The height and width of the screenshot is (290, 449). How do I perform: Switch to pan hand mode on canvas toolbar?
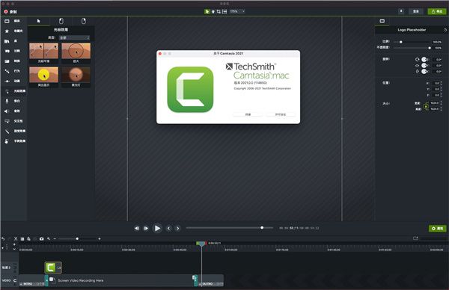(x=213, y=11)
